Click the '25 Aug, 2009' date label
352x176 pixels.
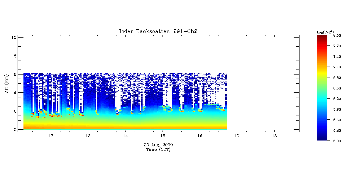pos(158,145)
